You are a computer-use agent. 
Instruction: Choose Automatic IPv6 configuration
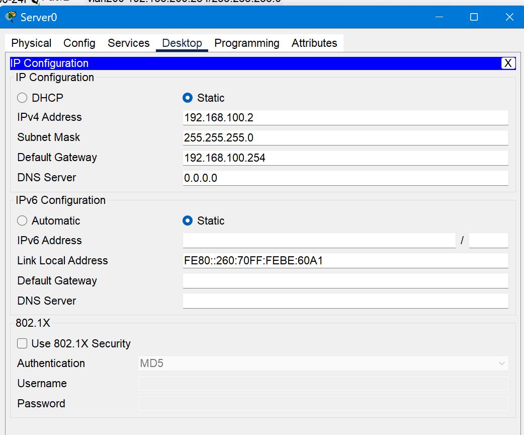click(22, 221)
